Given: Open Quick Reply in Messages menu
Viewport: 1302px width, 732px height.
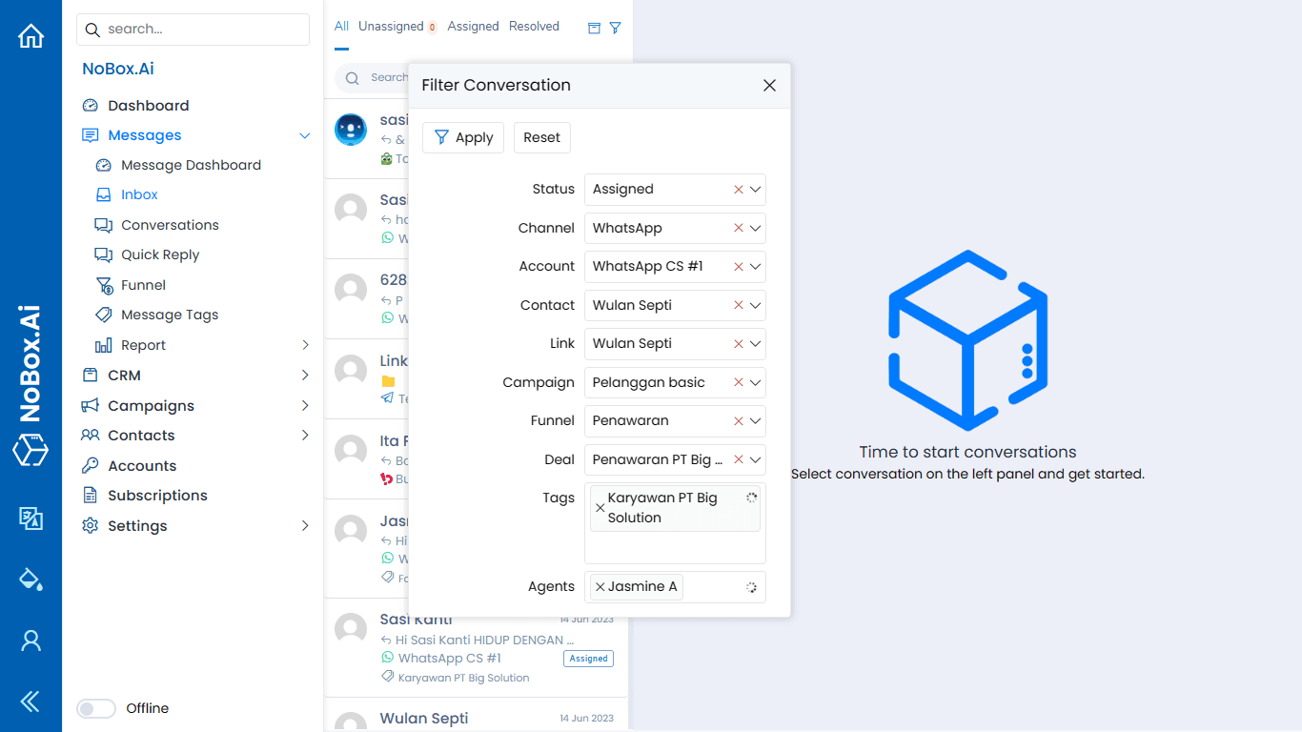Looking at the screenshot, I should click(x=160, y=254).
